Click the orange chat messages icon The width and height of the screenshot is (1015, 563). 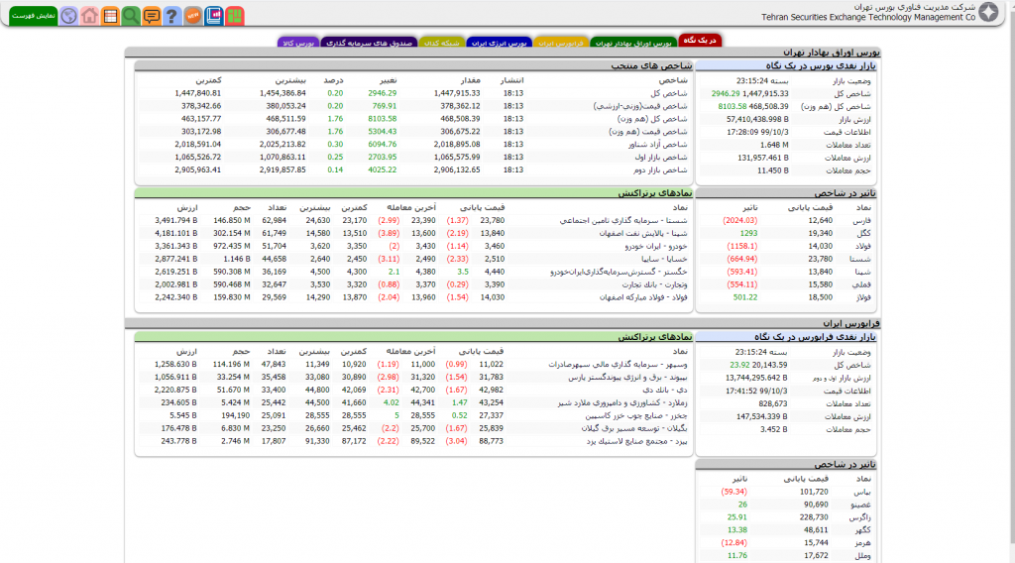[x=152, y=16]
